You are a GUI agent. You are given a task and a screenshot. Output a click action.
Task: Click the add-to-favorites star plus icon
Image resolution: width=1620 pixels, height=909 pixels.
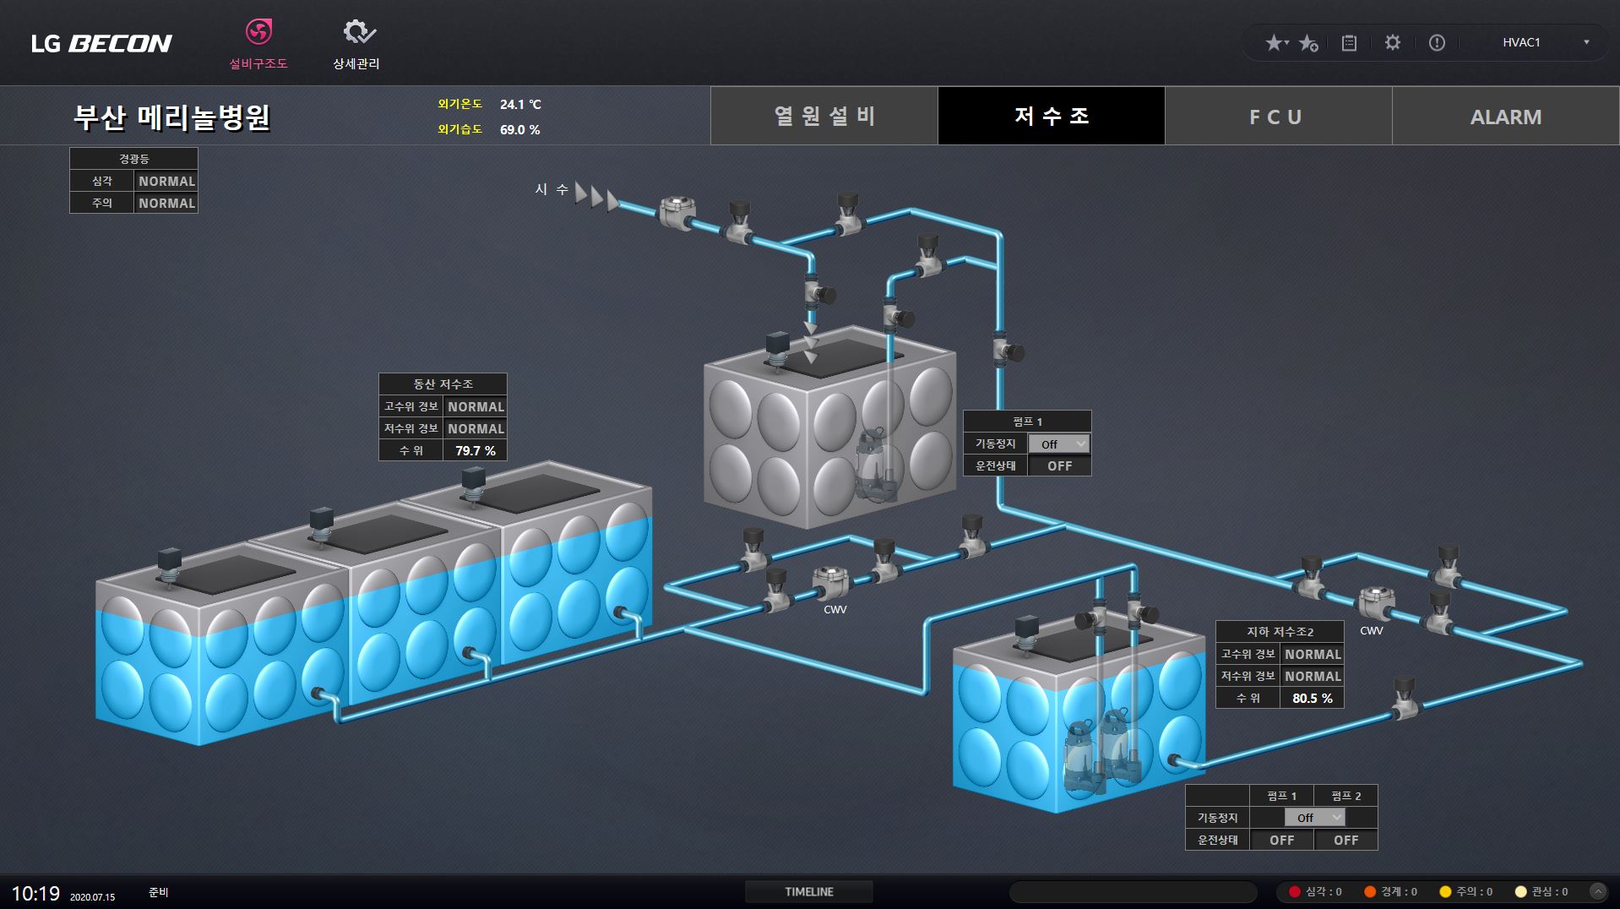coord(1308,43)
